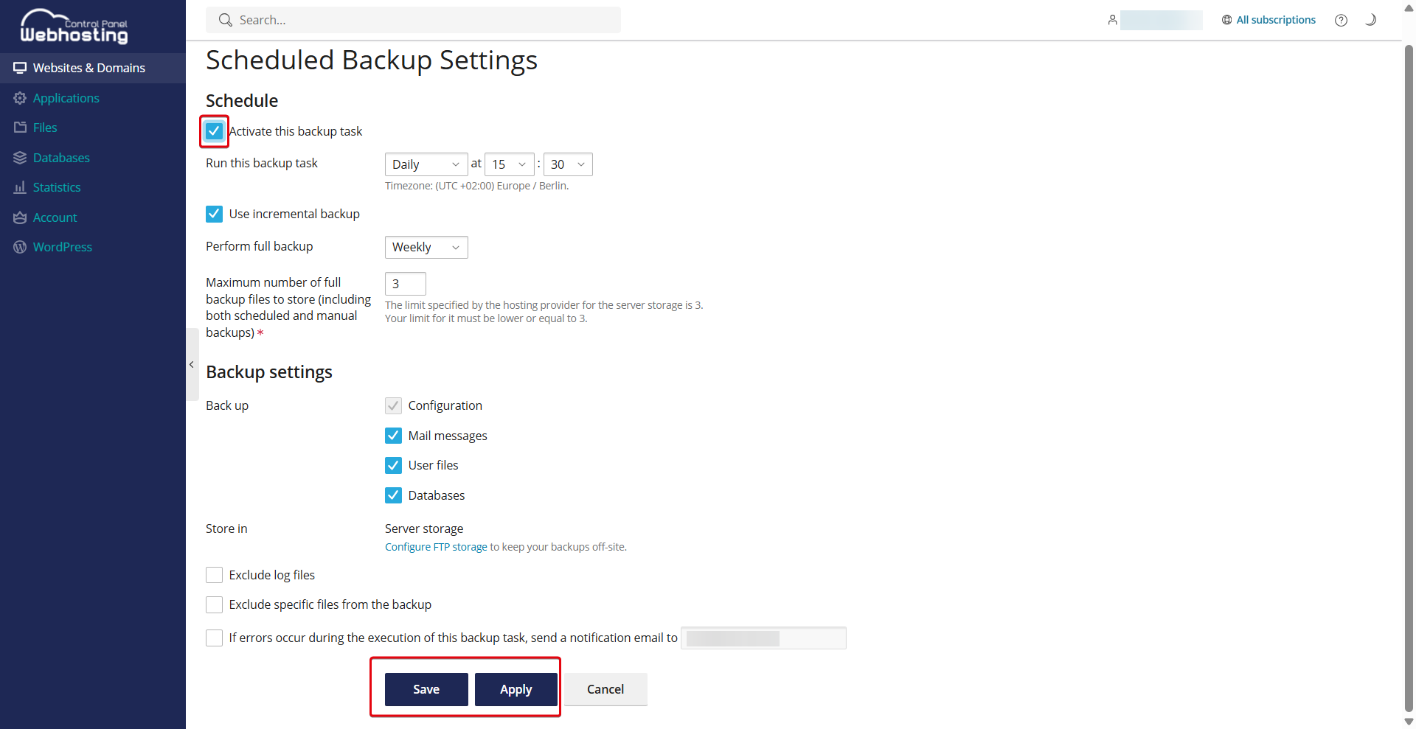
Task: Open the Run this backup task frequency dropdown
Action: [426, 164]
